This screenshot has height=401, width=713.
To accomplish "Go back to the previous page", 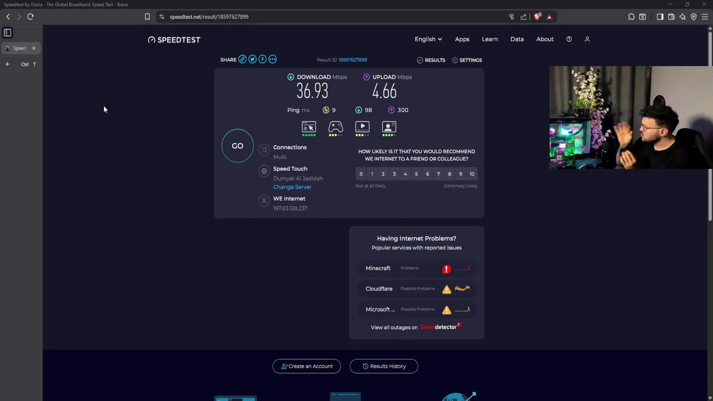I will 8,17.
